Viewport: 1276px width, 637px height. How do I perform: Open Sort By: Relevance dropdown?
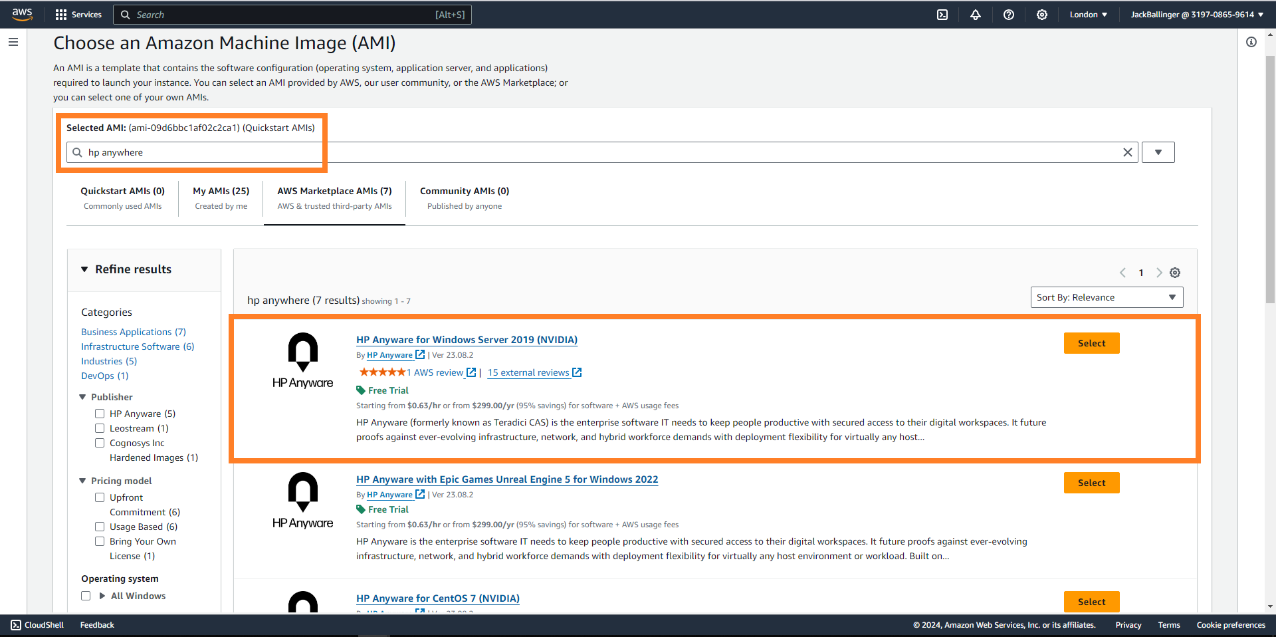[x=1107, y=297]
